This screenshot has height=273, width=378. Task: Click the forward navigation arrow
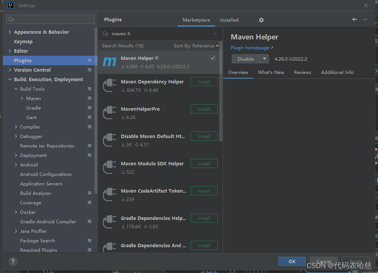point(365,19)
